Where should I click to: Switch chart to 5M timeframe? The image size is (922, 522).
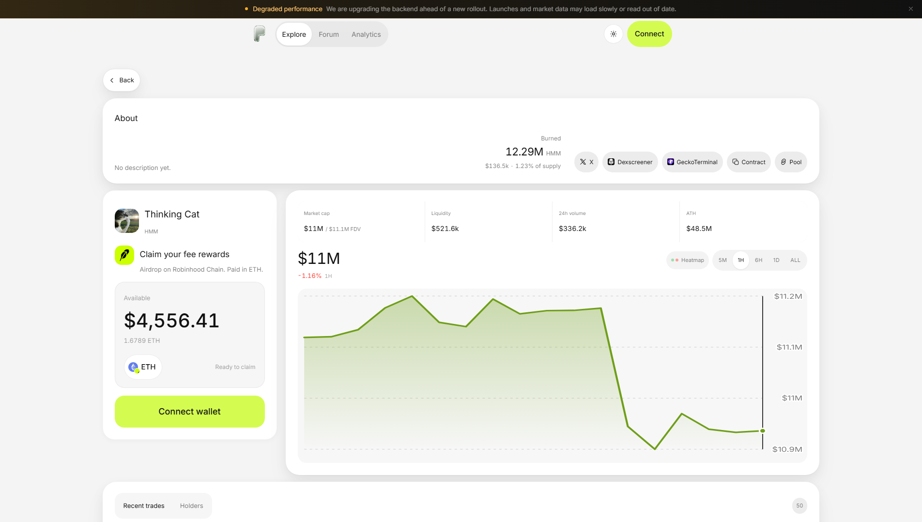tap(722, 260)
